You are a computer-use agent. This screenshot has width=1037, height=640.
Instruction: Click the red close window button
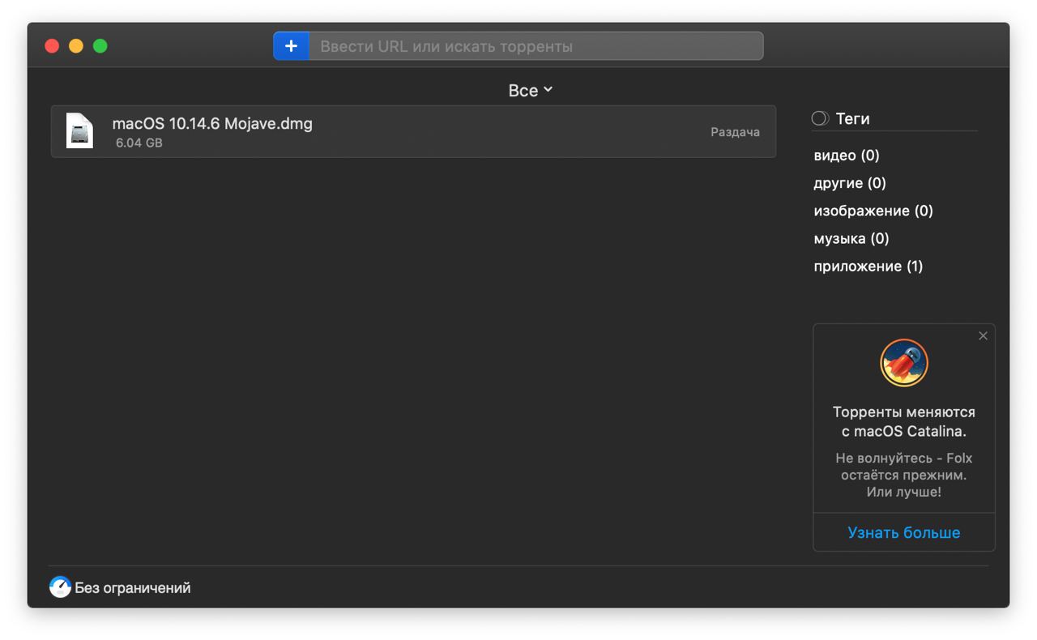click(x=52, y=46)
